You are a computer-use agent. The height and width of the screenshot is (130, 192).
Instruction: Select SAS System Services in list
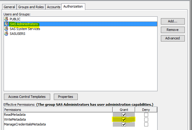(80, 29)
